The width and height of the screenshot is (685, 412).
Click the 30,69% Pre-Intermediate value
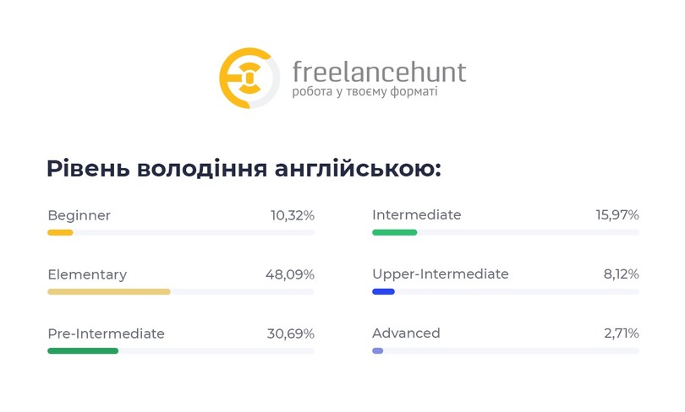[x=291, y=333]
